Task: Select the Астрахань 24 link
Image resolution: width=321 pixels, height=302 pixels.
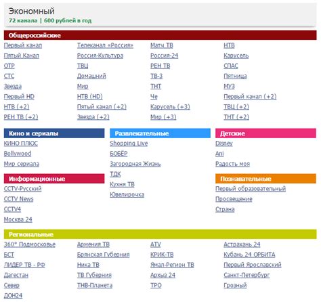Action: pos(242,244)
